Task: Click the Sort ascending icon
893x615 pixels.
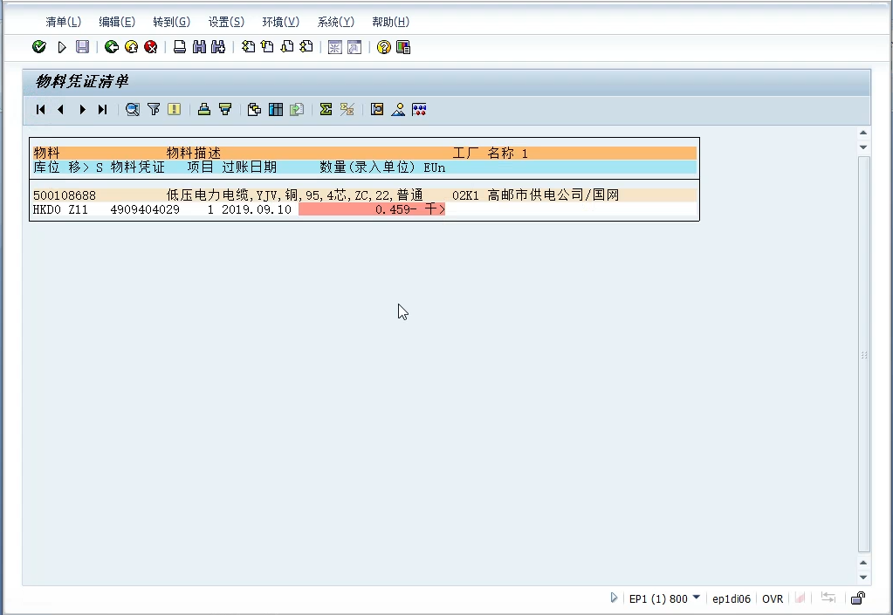Action: [203, 109]
